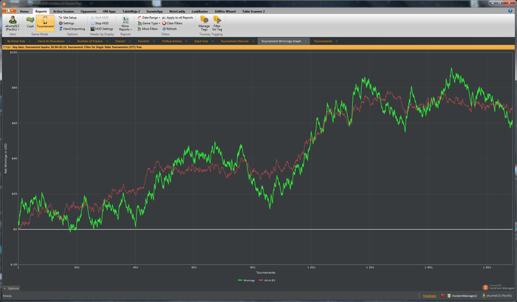Open Filter for Tag
Viewport: 517px width, 302px height.
tap(217, 24)
